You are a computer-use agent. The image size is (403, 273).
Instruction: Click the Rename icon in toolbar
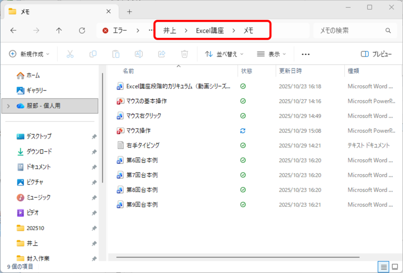(139, 54)
